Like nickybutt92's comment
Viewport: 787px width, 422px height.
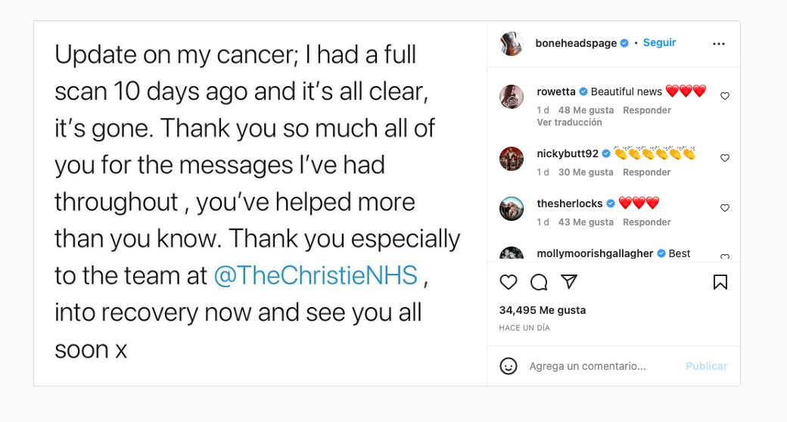(x=725, y=158)
